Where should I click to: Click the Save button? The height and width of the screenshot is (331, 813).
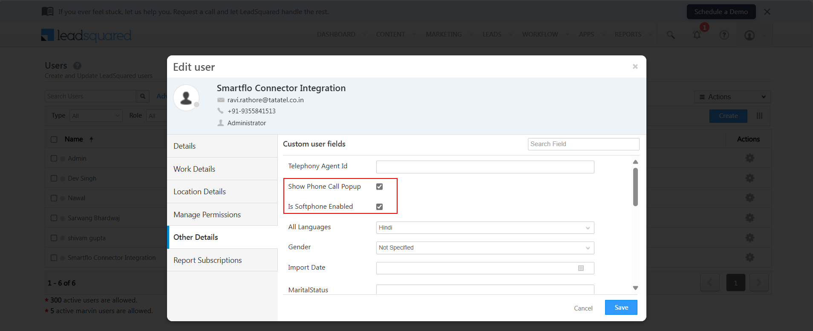(621, 308)
